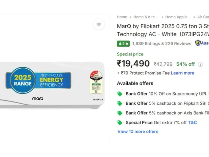Open 1,939 Ratings & 226 Reviews
Viewport: 209px width, 157px height.
[162, 44]
